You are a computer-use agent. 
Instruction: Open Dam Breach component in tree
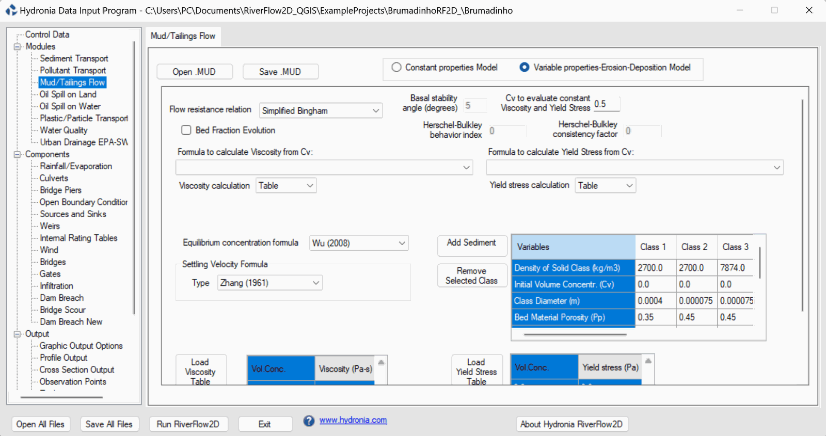pyautogui.click(x=61, y=298)
